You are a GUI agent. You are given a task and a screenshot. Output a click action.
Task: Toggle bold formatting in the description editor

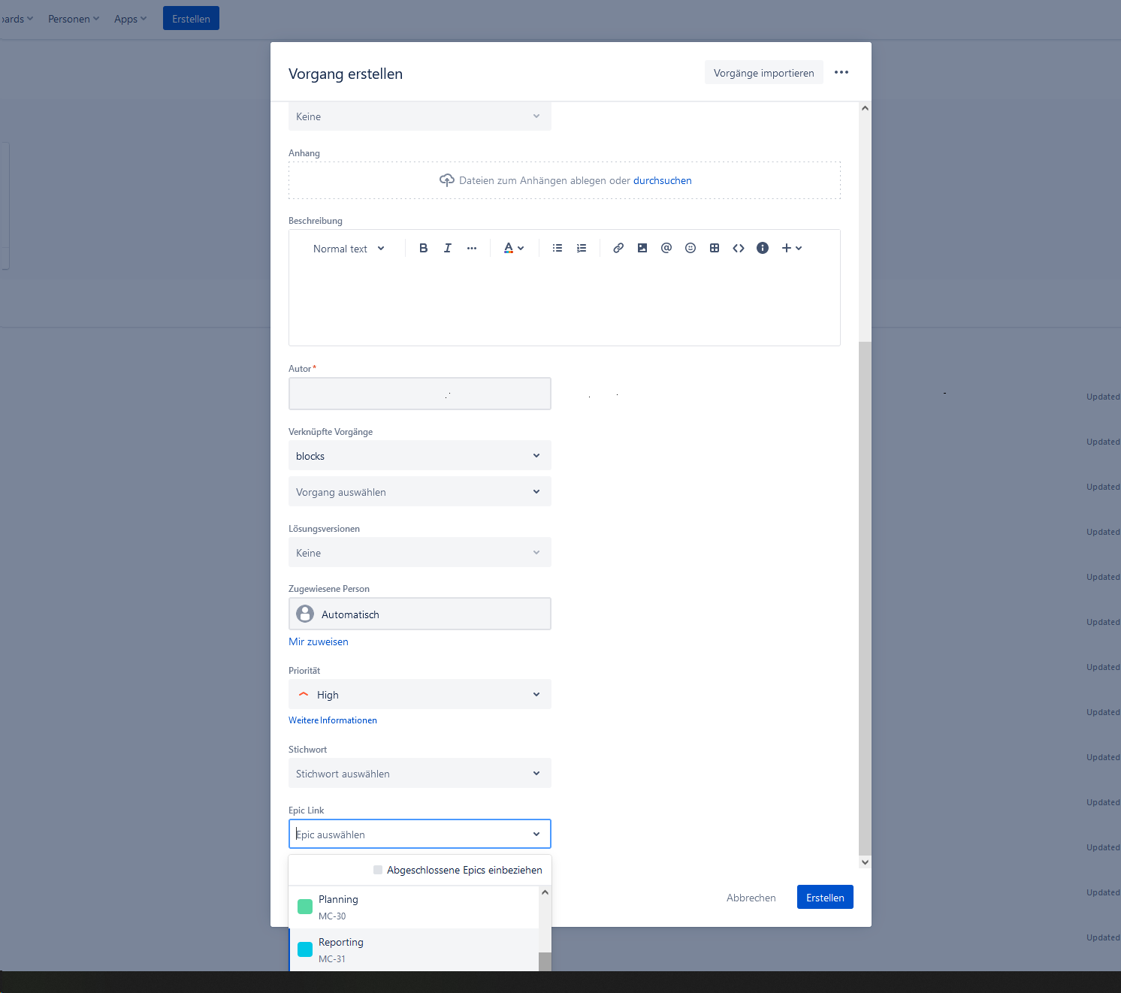pyautogui.click(x=423, y=248)
